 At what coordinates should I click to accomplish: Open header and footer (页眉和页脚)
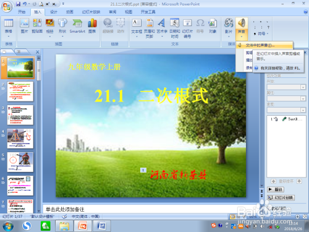pos(150,28)
